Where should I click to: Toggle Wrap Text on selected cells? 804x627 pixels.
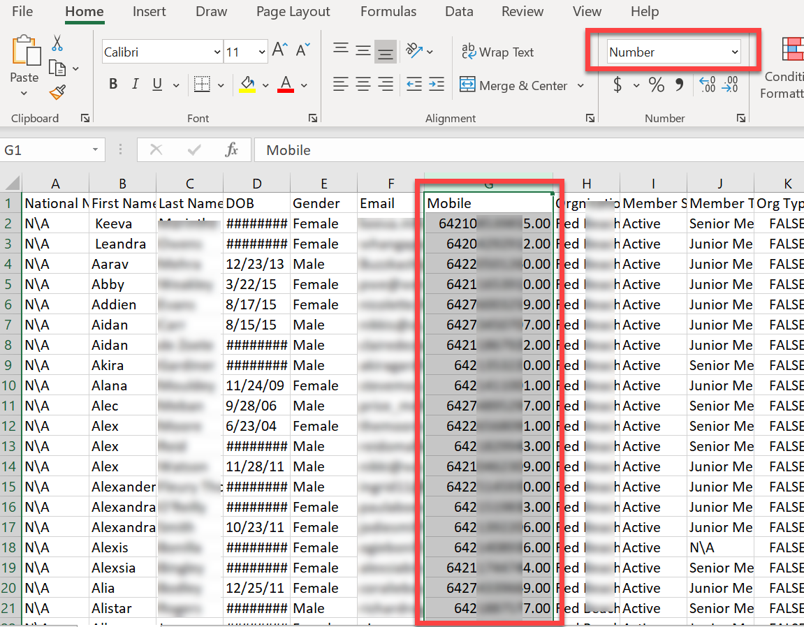coord(497,52)
